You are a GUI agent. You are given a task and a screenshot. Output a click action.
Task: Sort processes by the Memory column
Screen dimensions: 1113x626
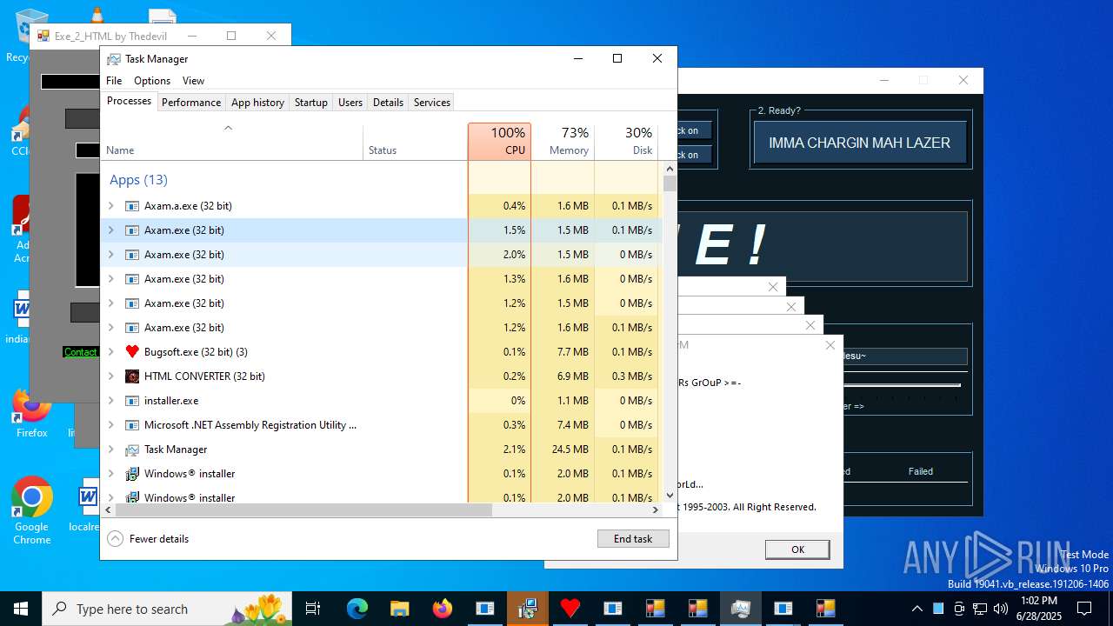pyautogui.click(x=563, y=142)
